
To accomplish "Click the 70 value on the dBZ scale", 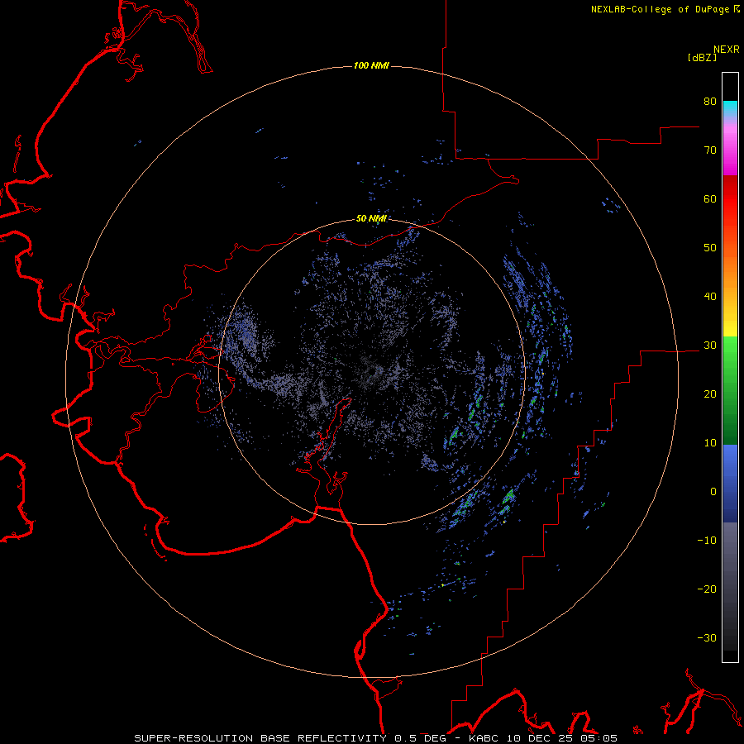I will coord(710,150).
